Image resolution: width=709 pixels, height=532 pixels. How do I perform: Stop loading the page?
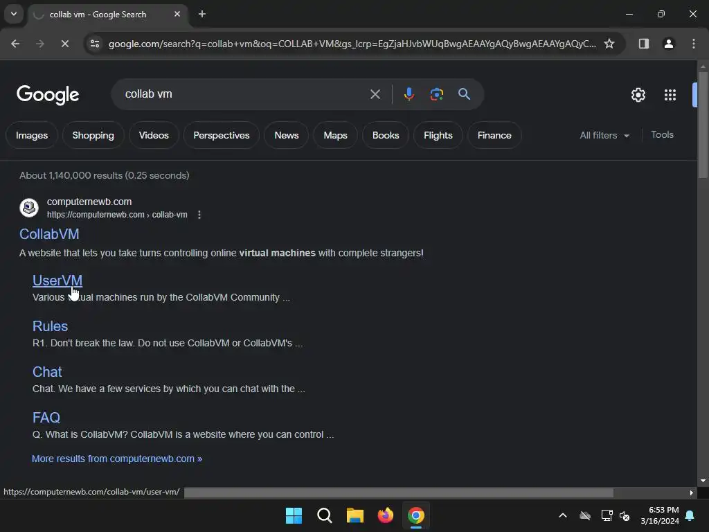click(x=65, y=44)
